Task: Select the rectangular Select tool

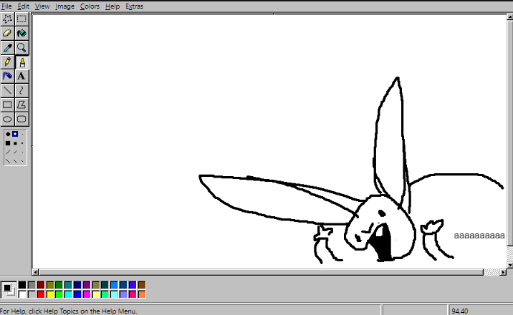Action: 21,19
